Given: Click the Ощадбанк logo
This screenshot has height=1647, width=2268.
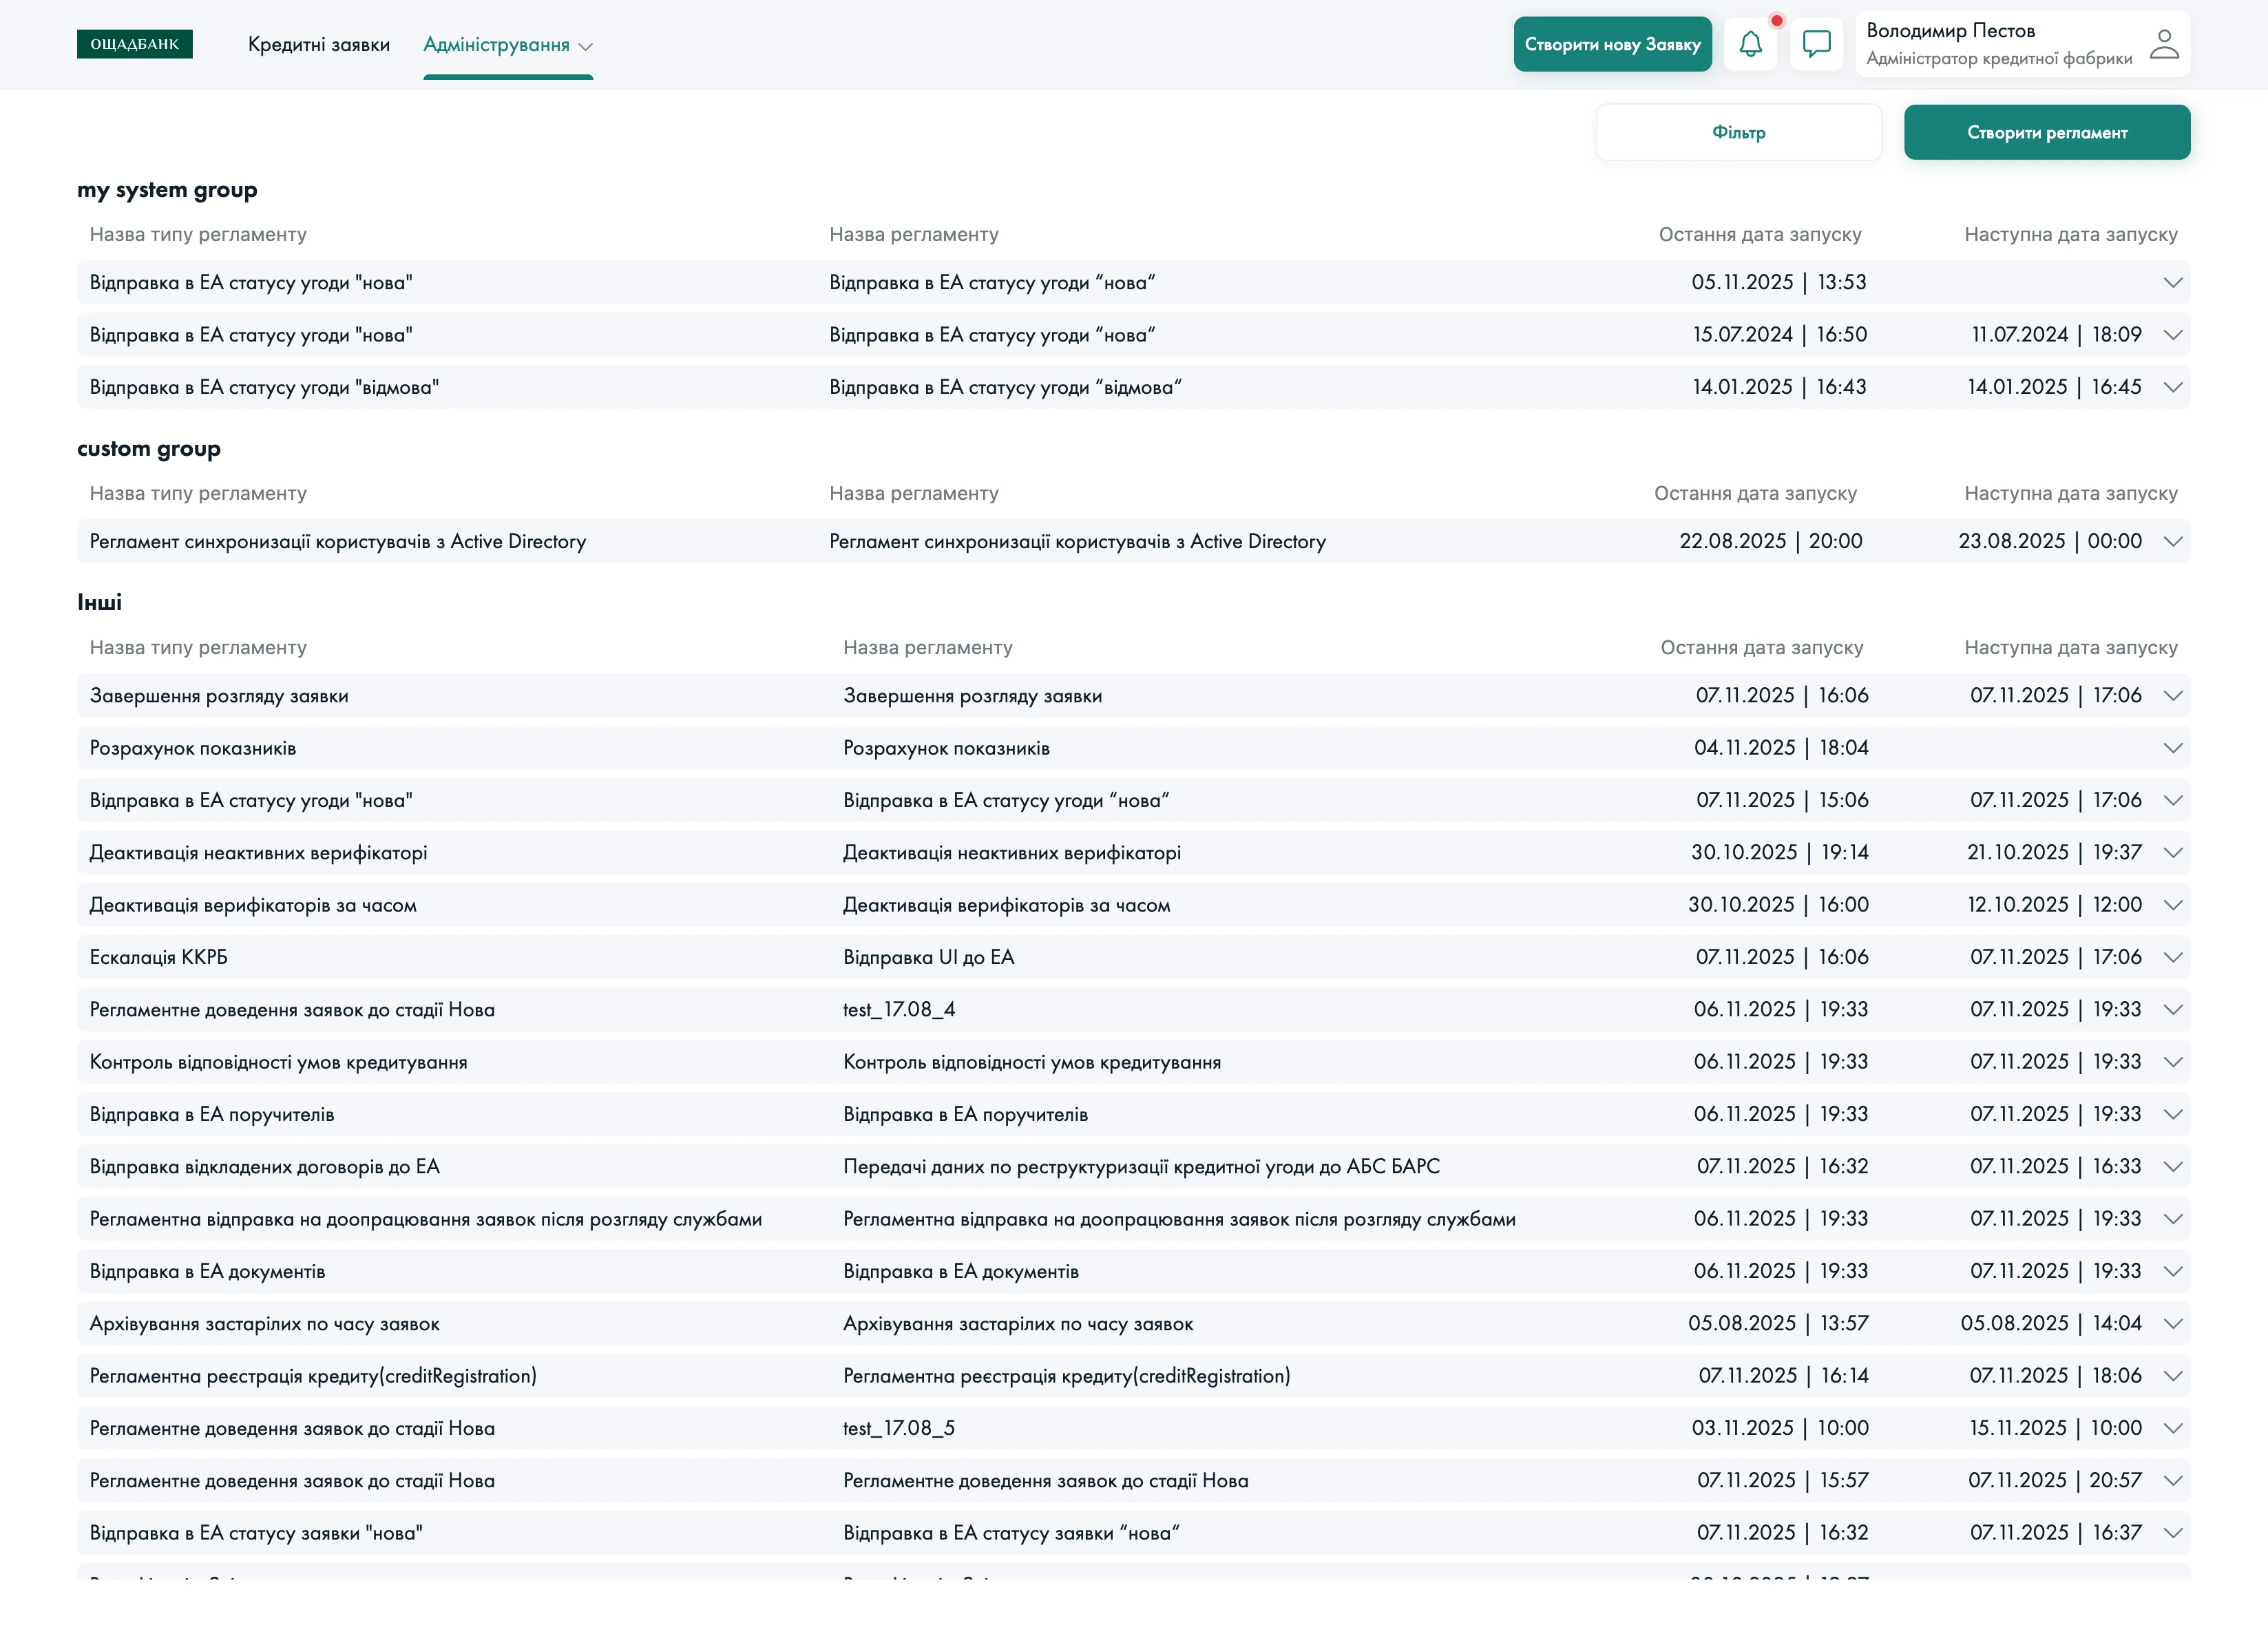Looking at the screenshot, I should (x=135, y=44).
